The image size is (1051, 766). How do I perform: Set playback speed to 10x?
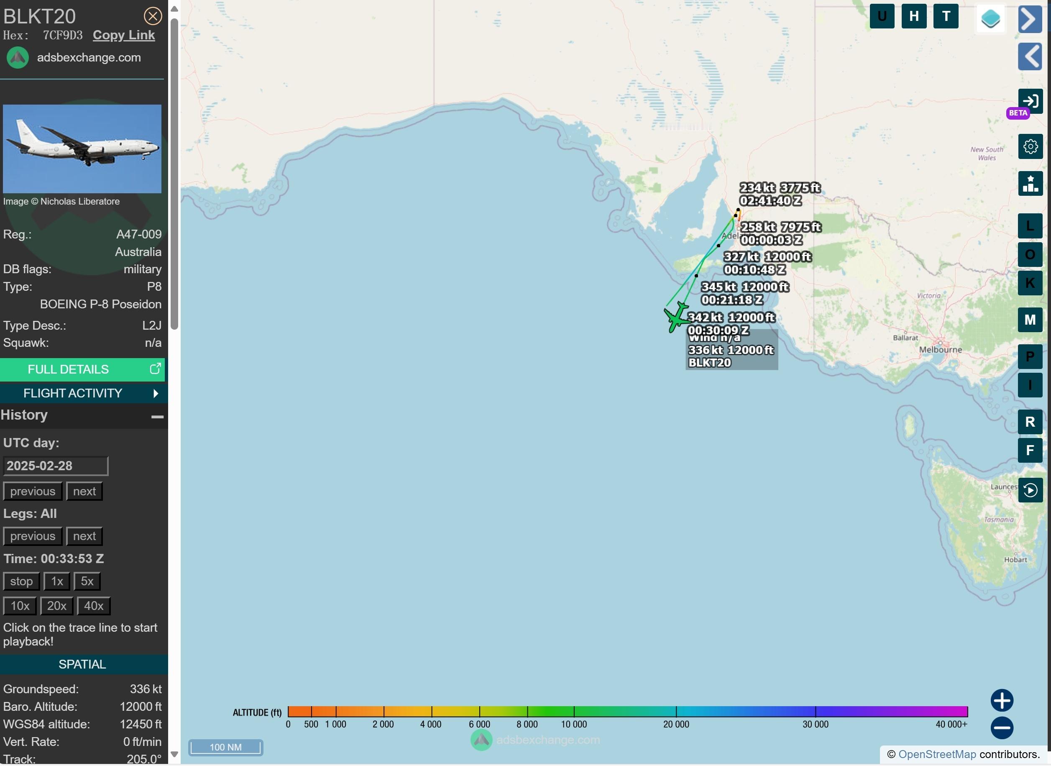pos(20,606)
